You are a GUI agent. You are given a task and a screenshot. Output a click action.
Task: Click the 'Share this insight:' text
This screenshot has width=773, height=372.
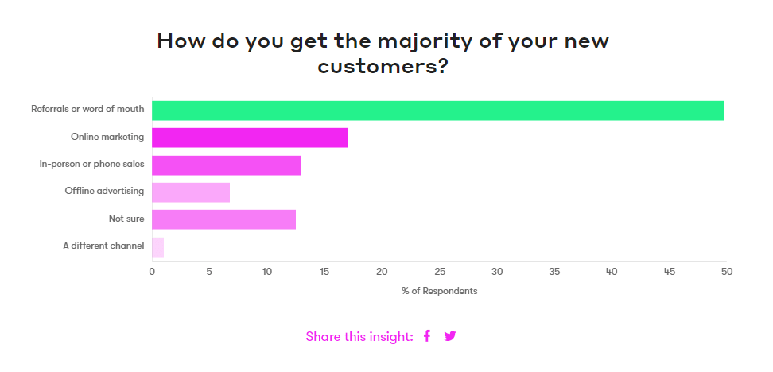359,336
